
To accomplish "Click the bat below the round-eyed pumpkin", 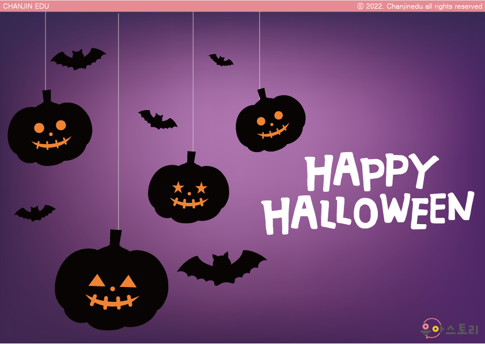I will point(35,213).
